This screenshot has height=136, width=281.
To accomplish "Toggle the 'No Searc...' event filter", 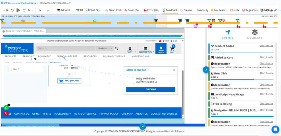I will pos(219,10).
